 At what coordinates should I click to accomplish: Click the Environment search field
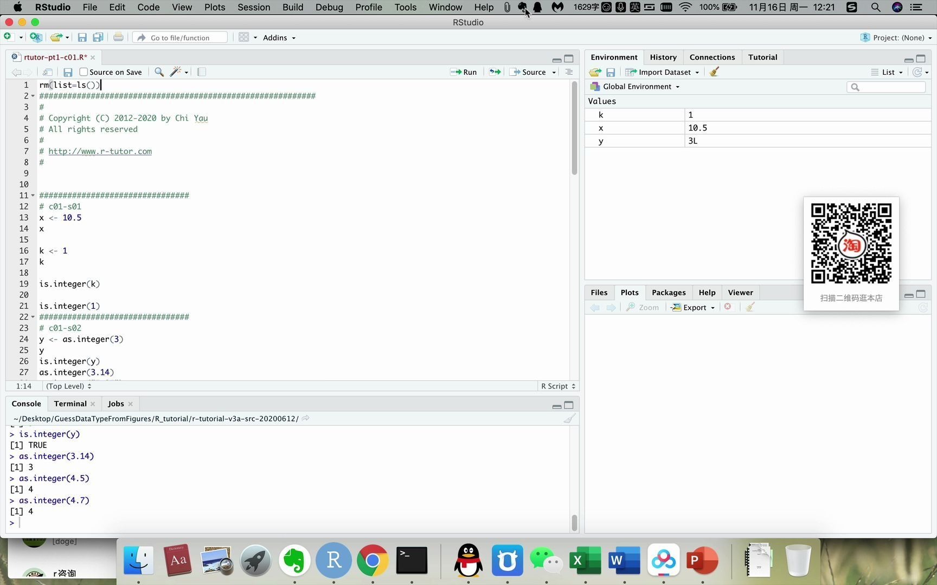click(x=886, y=87)
